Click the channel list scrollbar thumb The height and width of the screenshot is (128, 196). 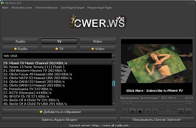(114, 83)
